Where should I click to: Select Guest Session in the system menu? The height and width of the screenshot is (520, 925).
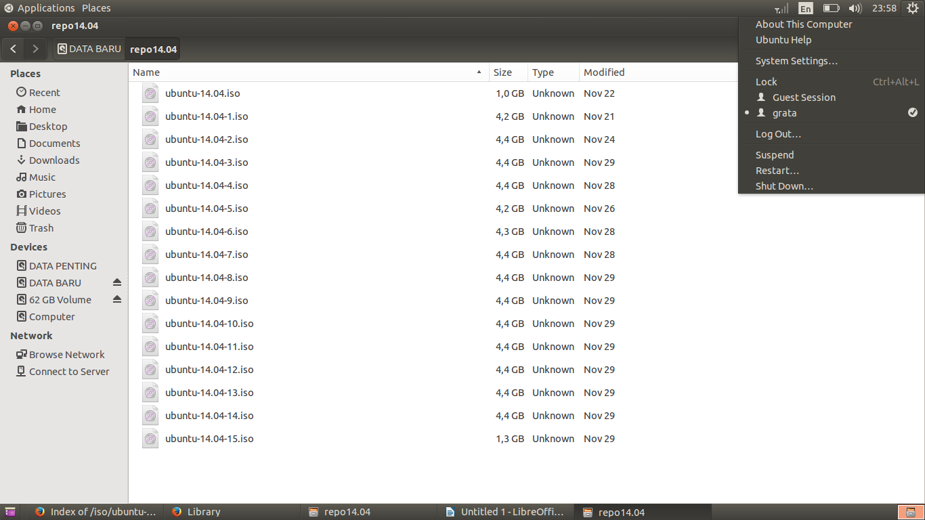point(832,97)
